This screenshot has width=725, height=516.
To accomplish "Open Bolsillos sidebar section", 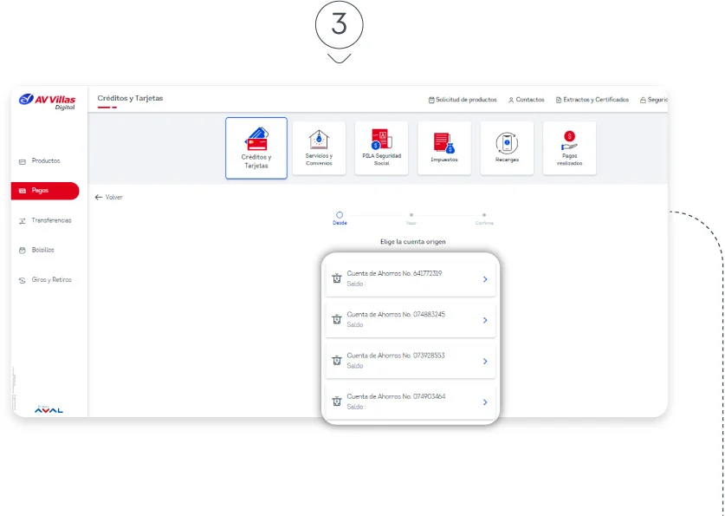I will [42, 250].
